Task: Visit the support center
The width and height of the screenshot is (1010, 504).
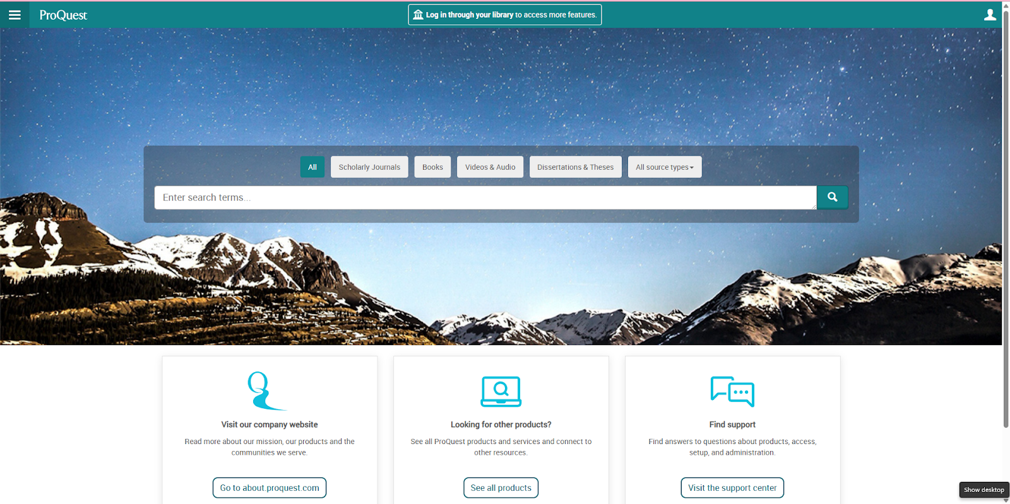Action: [x=732, y=488]
